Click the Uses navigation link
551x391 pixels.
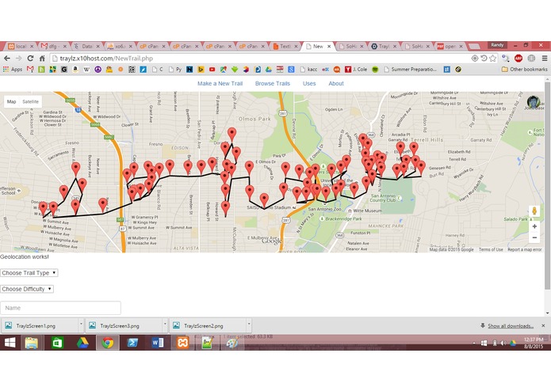click(309, 83)
